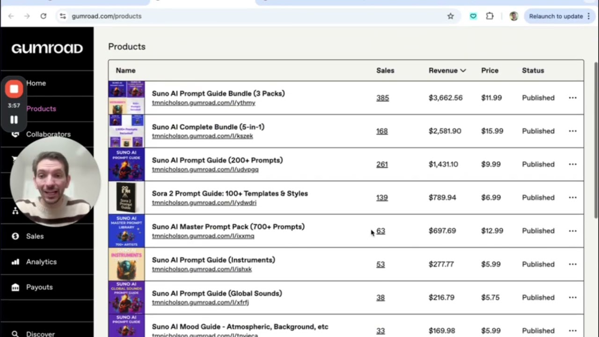Click the gumroad.com/l/ythmy URL link
This screenshot has height=337, width=599.
click(x=204, y=103)
